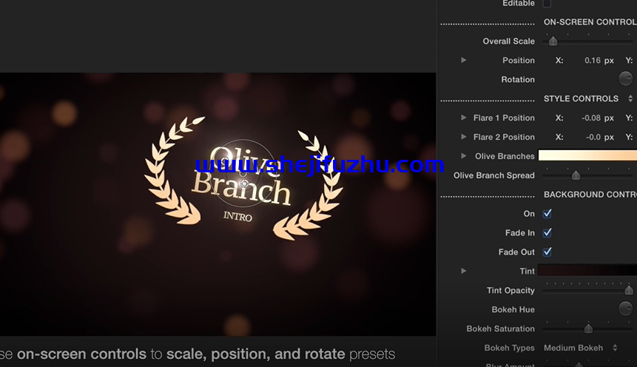Expand the Olive Branches gradient triangle

point(464,155)
